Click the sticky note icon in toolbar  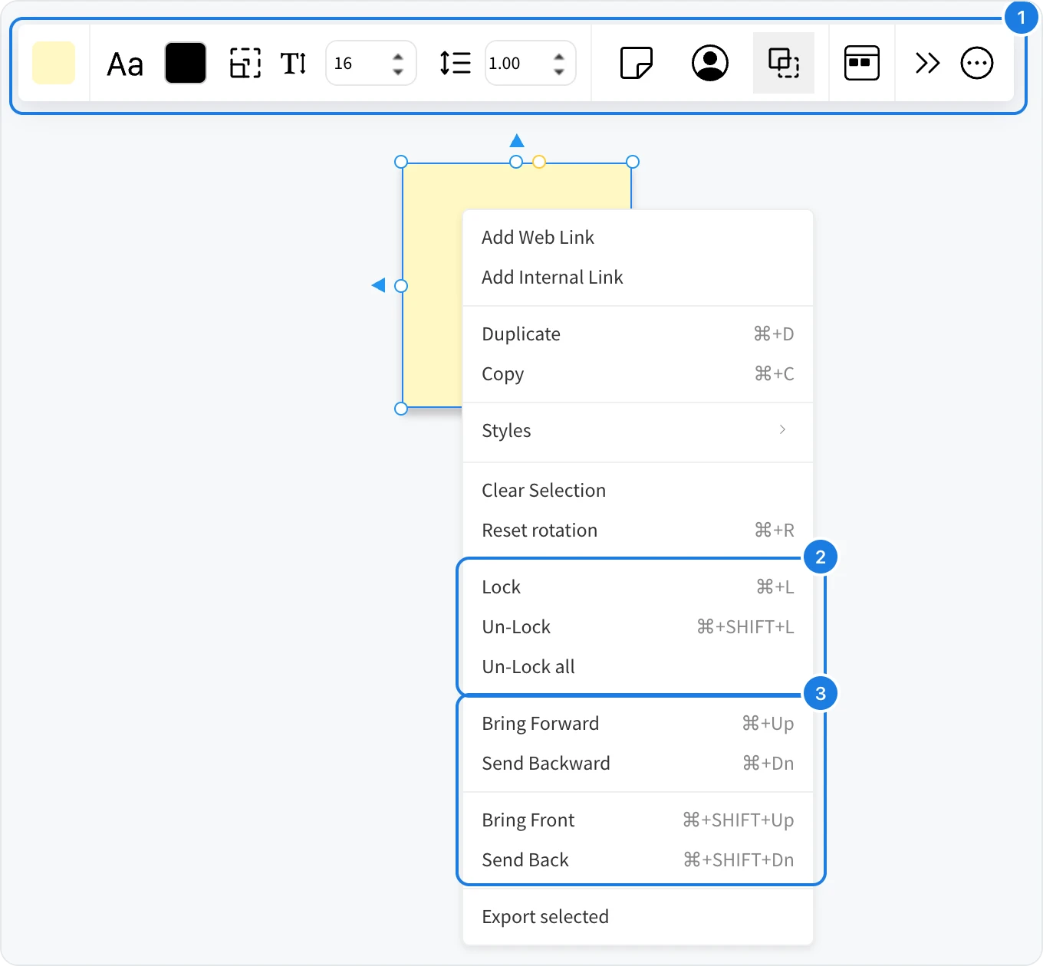pyautogui.click(x=637, y=63)
